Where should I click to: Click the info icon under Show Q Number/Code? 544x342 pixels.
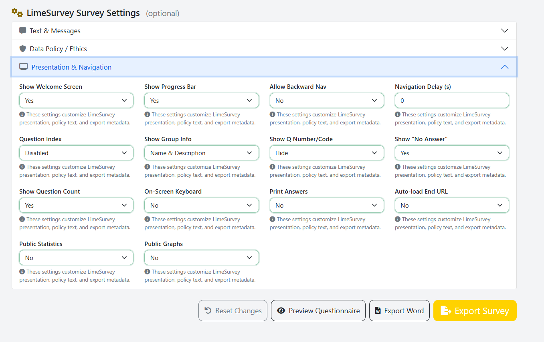(x=272, y=167)
